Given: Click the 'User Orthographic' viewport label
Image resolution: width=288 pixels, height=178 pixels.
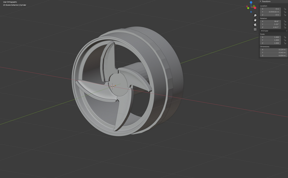Looking at the screenshot, I should pos(10,2).
